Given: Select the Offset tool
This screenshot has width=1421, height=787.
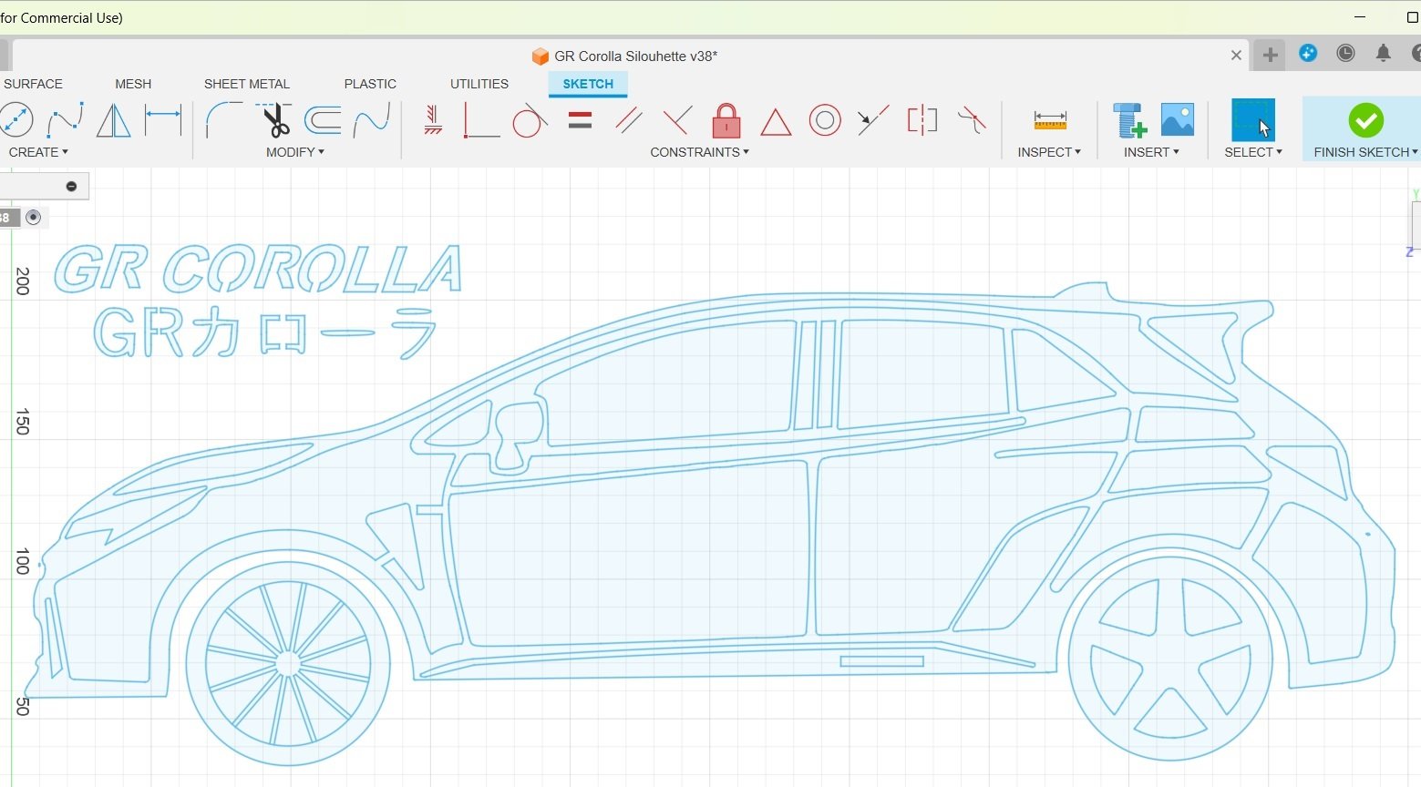Looking at the screenshot, I should point(323,120).
